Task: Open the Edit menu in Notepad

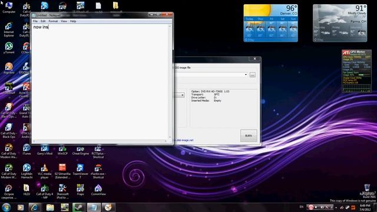Action: (x=43, y=21)
